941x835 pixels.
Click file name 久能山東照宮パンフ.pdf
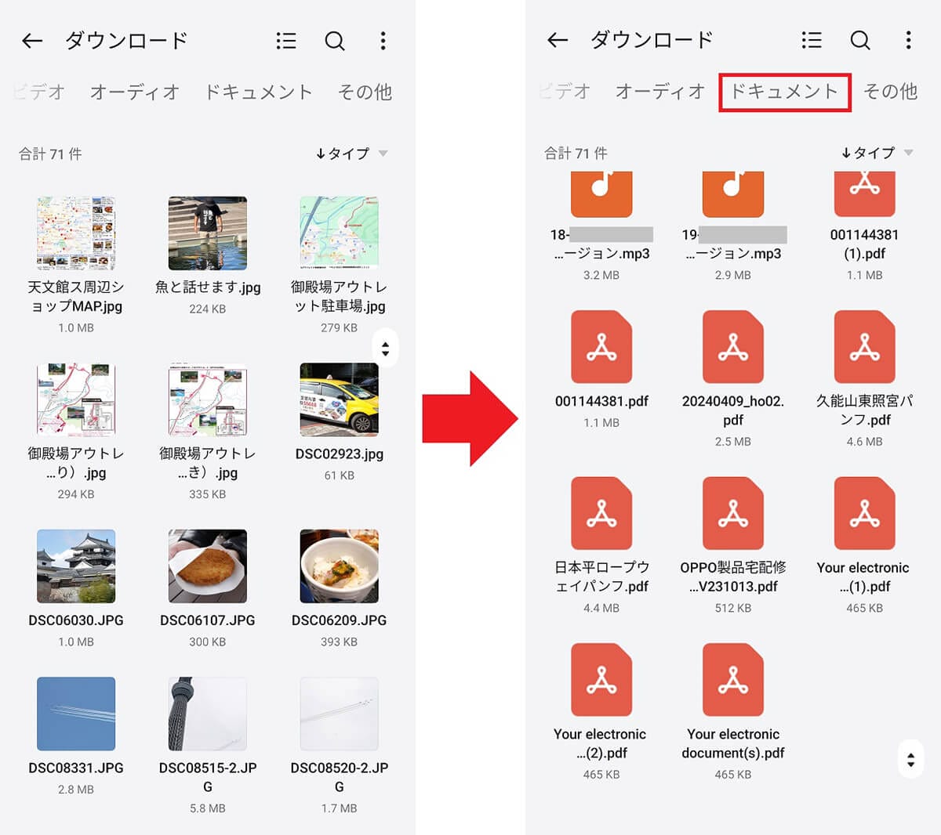865,410
